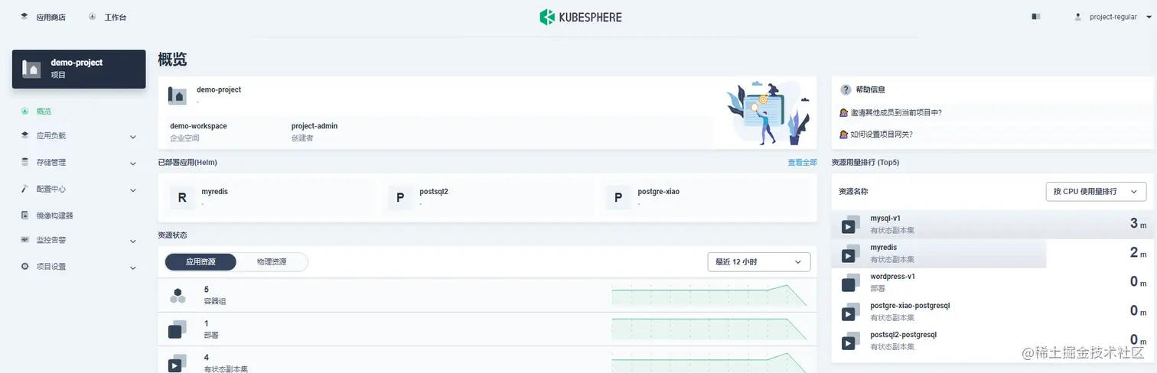This screenshot has width=1157, height=373.
Task: Click the P icon of postsql2 app
Action: pyautogui.click(x=399, y=198)
